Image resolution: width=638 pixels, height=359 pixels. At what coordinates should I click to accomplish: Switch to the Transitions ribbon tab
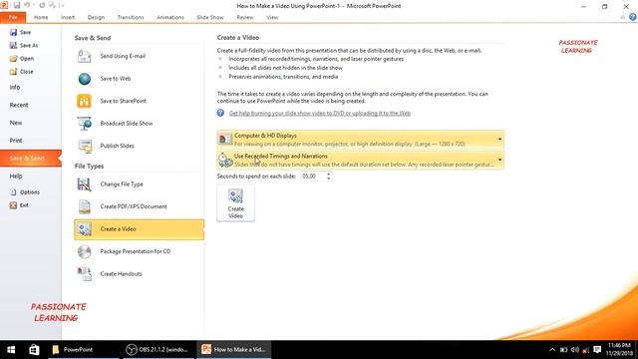point(131,18)
